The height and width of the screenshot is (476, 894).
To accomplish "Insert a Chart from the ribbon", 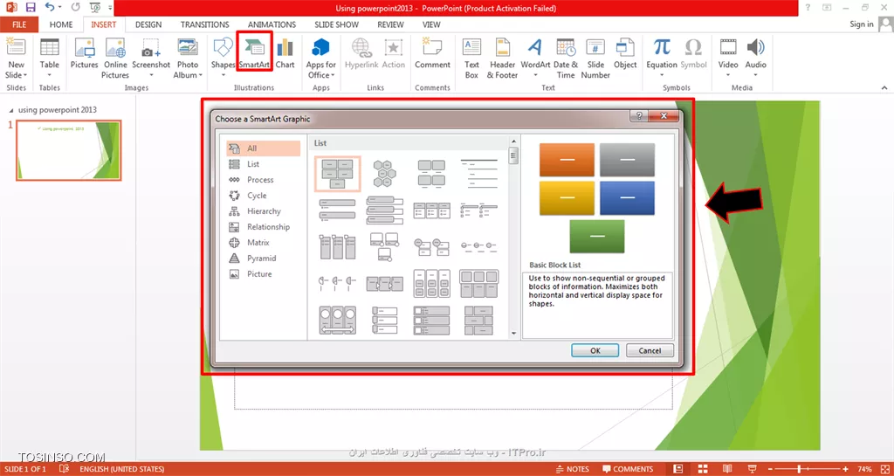I will tap(285, 53).
